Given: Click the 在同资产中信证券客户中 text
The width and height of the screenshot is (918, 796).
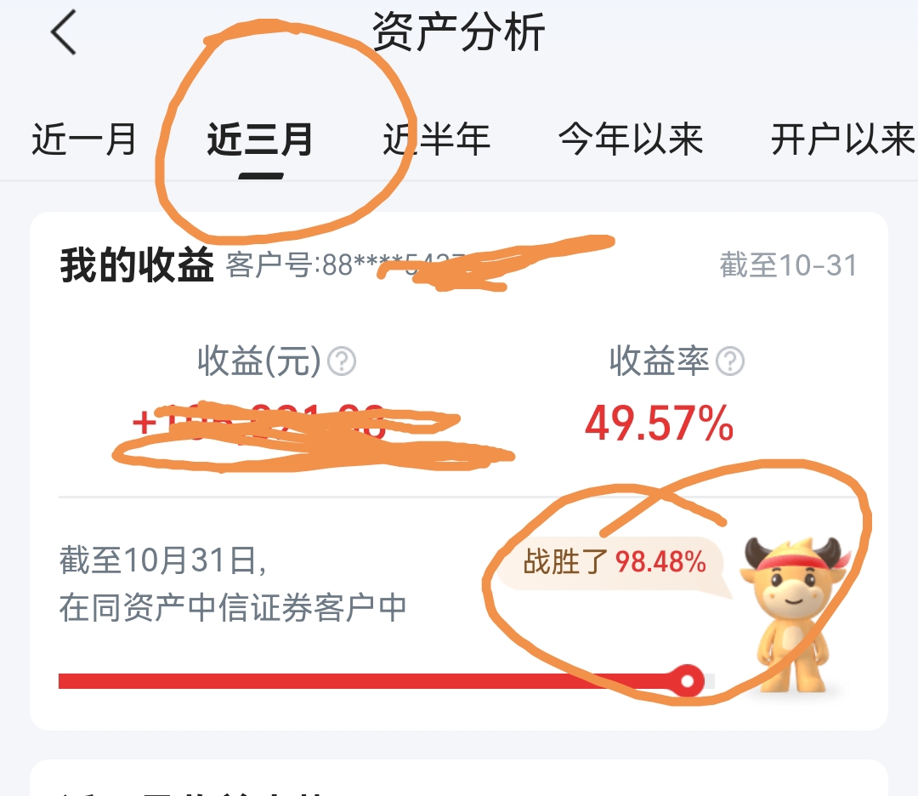Looking at the screenshot, I should tap(233, 607).
